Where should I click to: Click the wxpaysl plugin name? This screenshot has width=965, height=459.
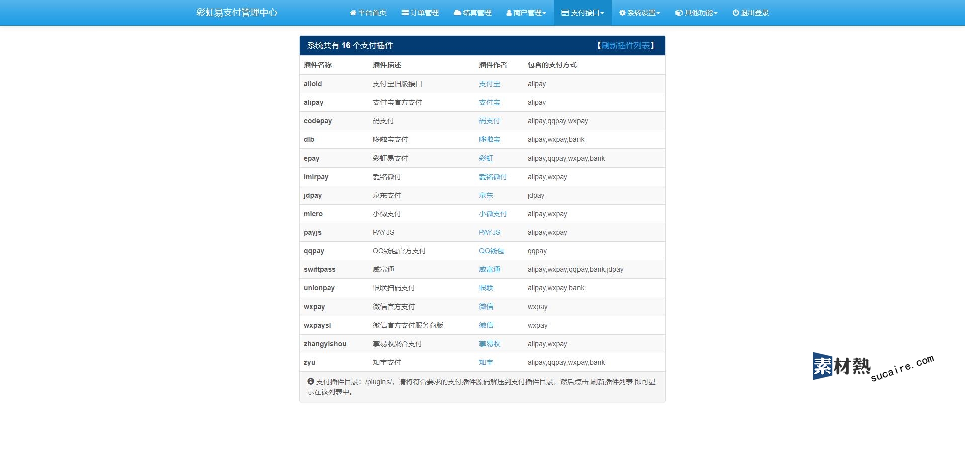(317, 325)
